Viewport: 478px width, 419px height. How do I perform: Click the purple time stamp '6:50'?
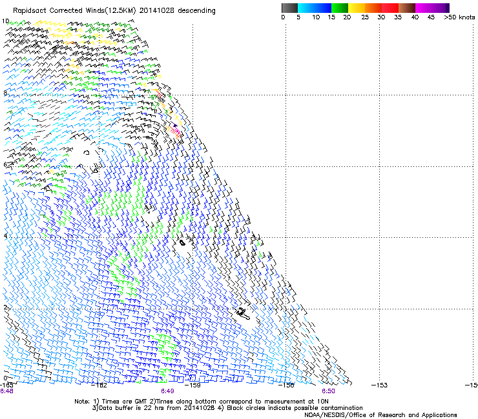pos(328,391)
